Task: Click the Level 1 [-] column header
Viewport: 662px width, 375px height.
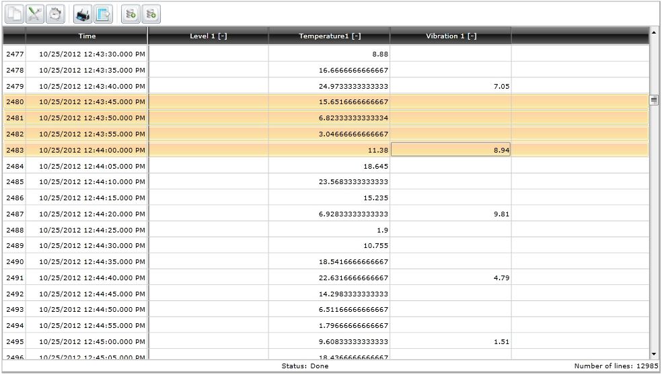Action: click(x=208, y=36)
